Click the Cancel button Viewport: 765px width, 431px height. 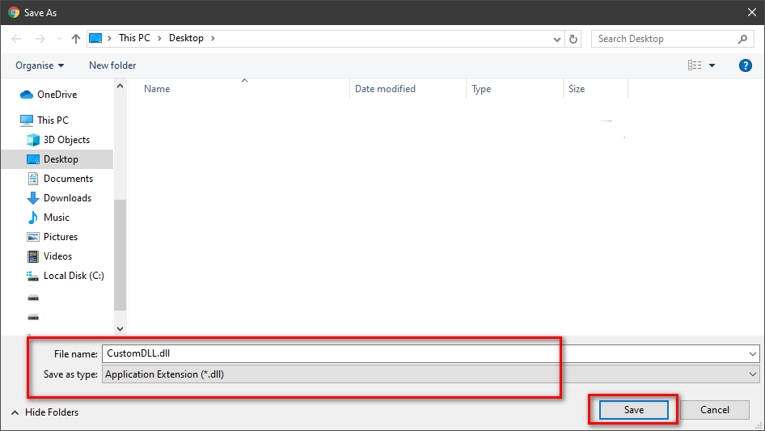(714, 410)
